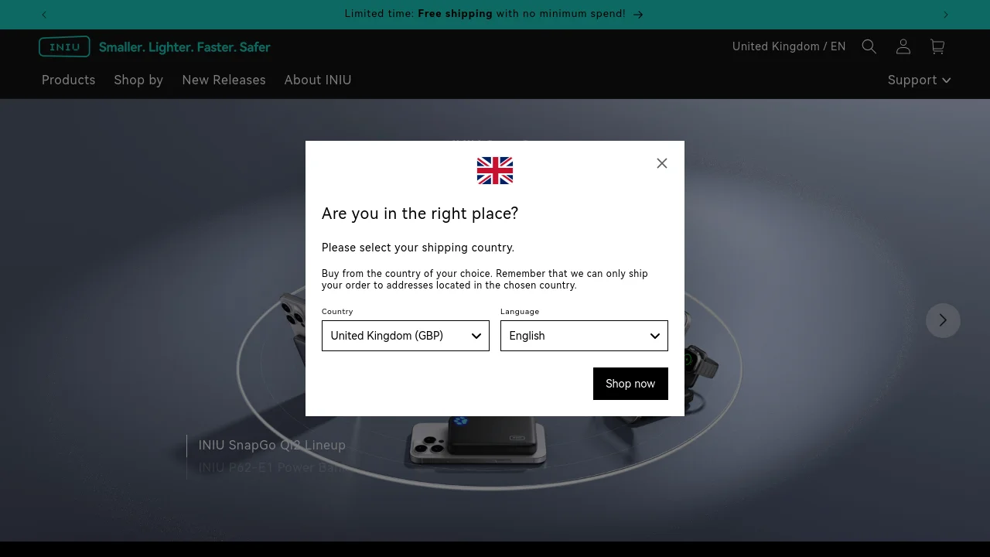
Task: Open About INIU page
Action: (x=318, y=80)
